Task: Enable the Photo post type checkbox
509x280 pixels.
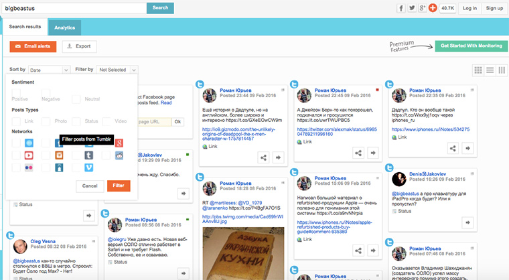Action: tap(46, 121)
